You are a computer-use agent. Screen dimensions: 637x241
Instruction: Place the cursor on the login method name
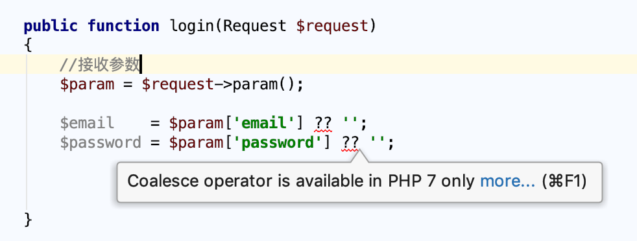point(192,26)
